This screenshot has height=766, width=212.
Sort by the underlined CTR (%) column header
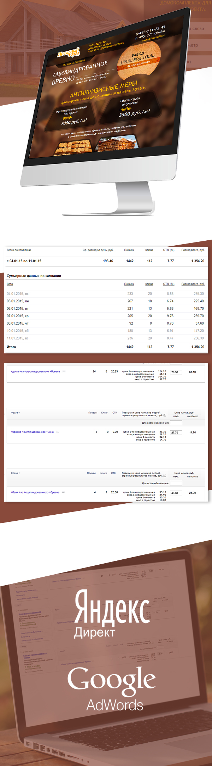click(x=169, y=284)
